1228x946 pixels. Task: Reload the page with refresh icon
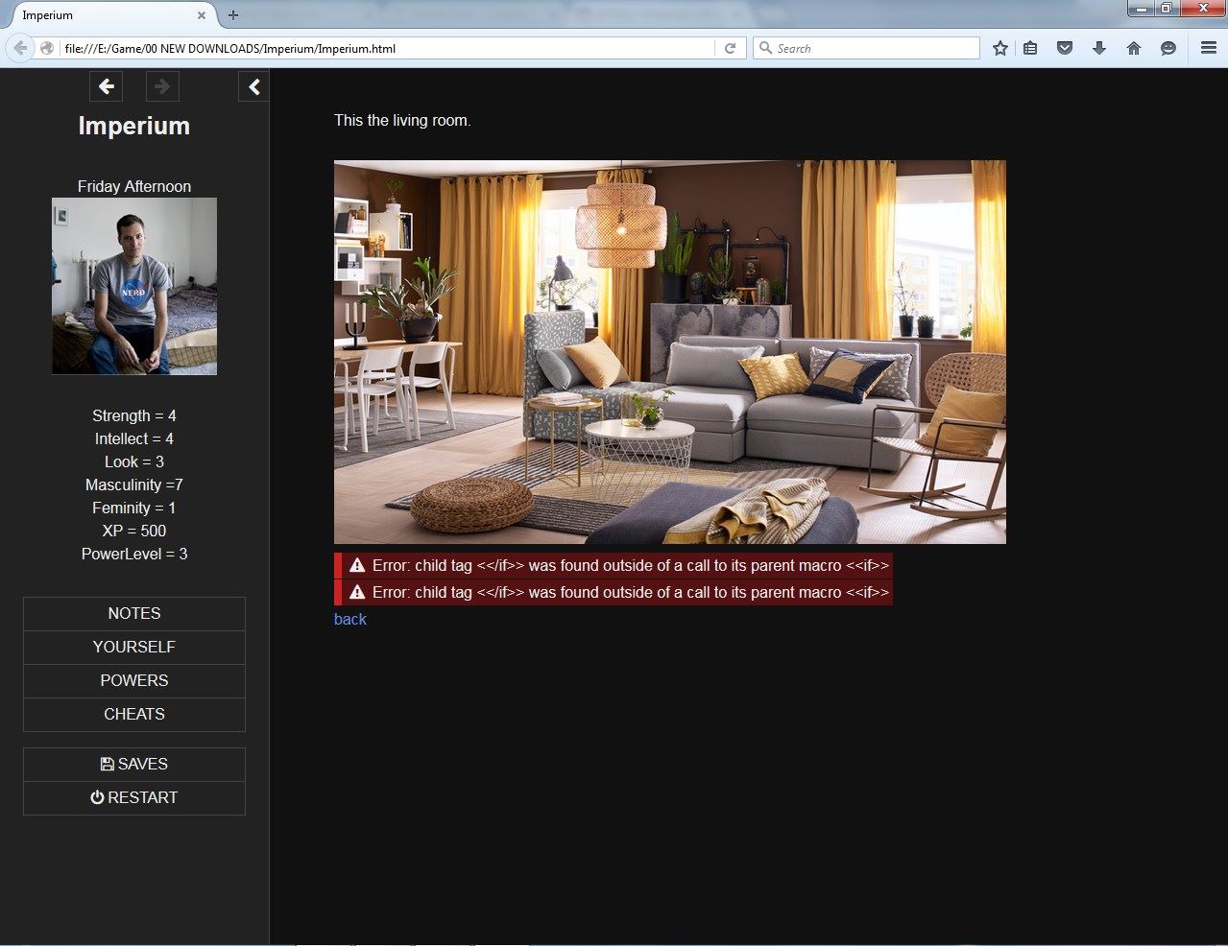click(730, 48)
